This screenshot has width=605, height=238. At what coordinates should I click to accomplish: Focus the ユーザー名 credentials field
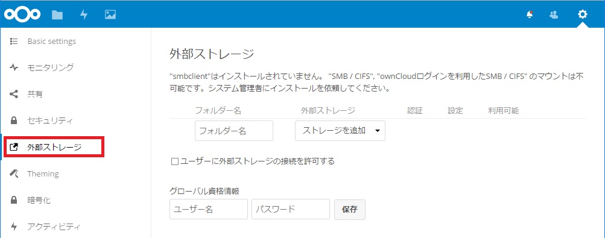(x=208, y=209)
